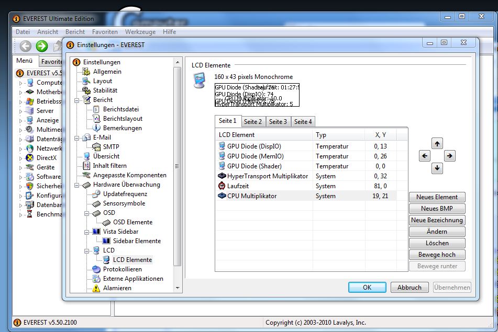Switch to the Seite 3 tab
Image resolution: width=498 pixels, height=332 pixels.
coord(278,122)
